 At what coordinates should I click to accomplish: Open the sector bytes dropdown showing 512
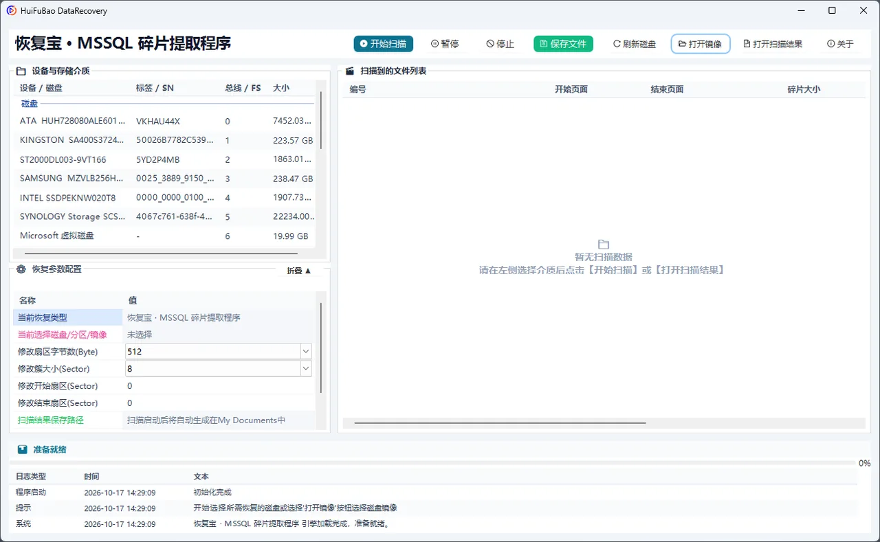(x=306, y=352)
